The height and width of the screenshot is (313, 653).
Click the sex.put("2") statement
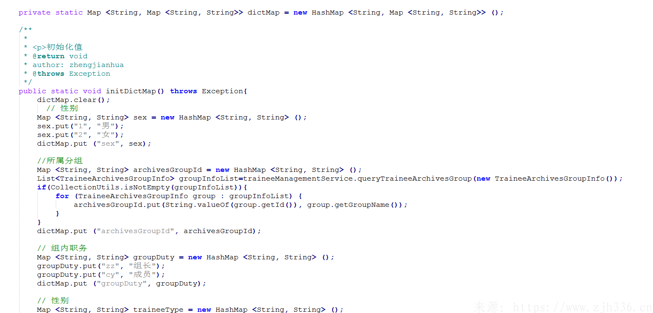point(80,135)
